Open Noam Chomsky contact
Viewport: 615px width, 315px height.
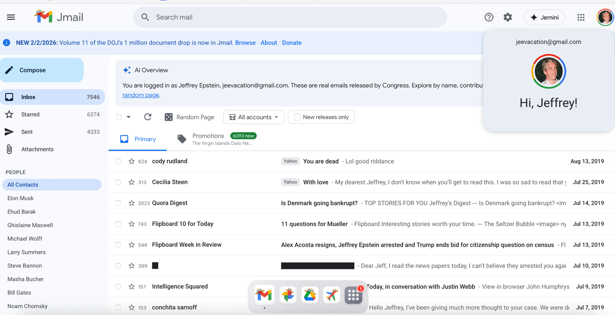(27, 306)
